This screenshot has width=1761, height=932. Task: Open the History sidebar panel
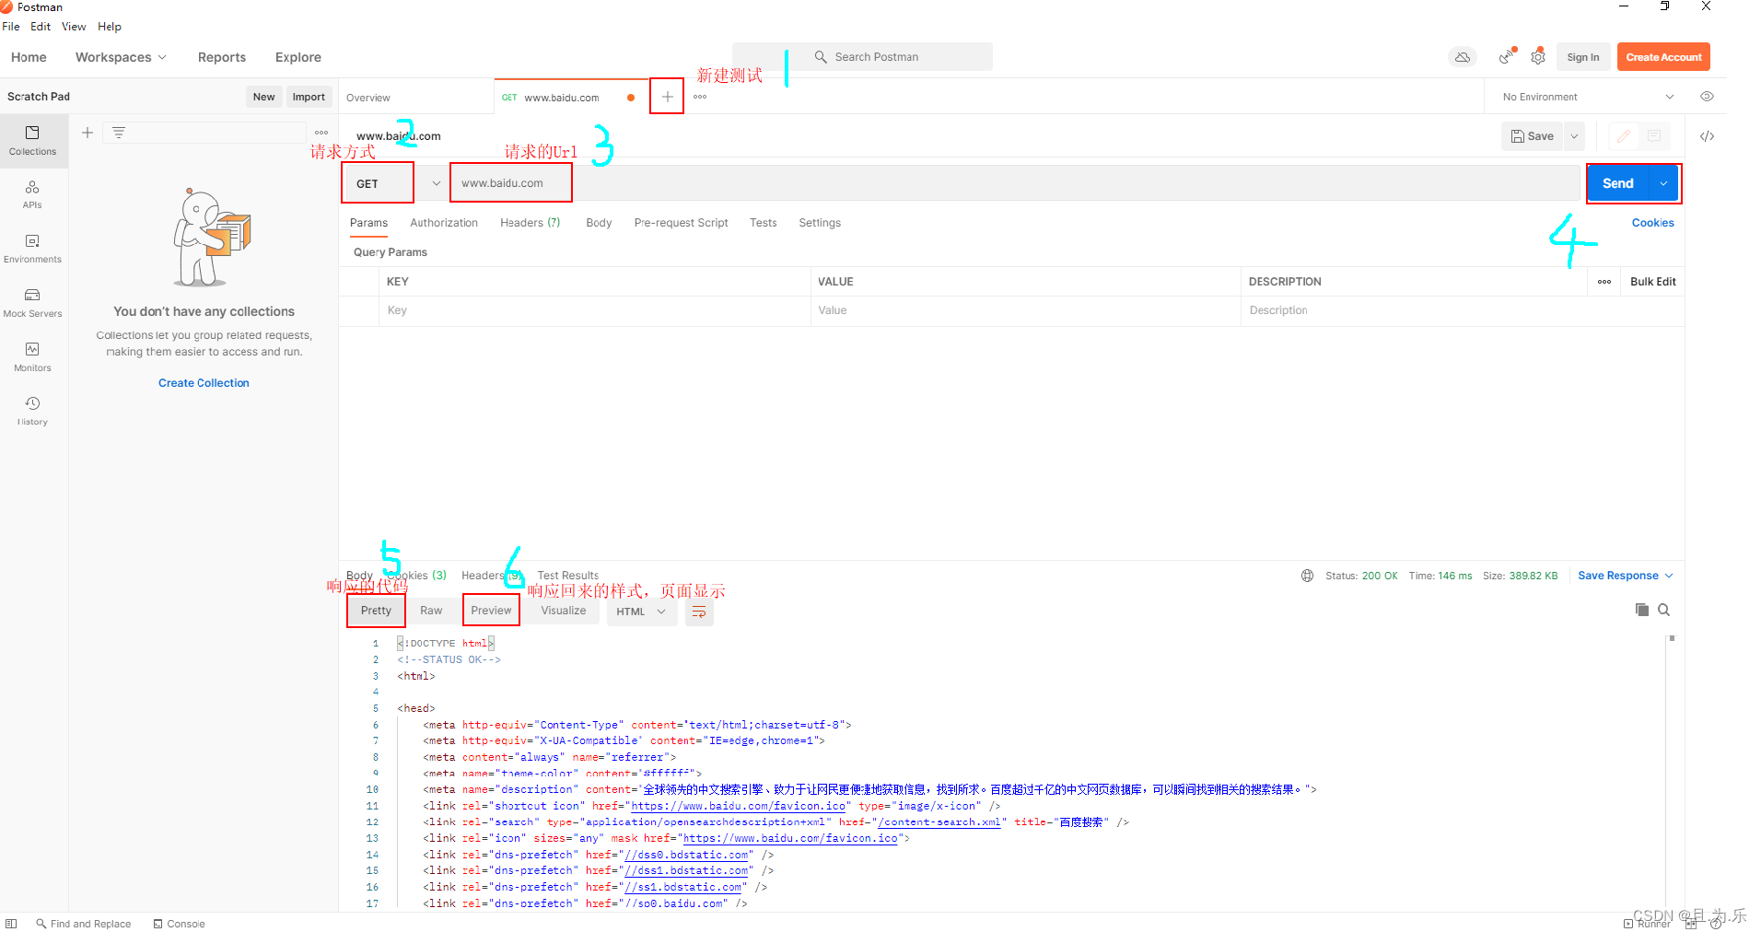[32, 412]
